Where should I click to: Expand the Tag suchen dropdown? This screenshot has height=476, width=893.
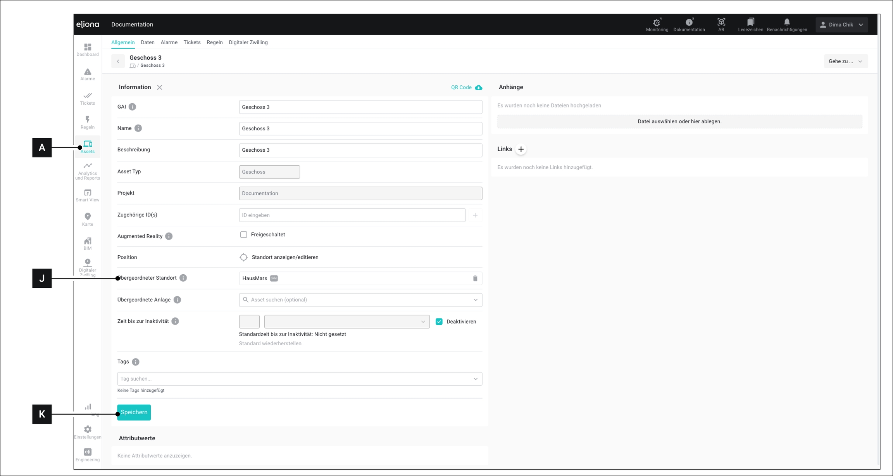[x=299, y=379]
